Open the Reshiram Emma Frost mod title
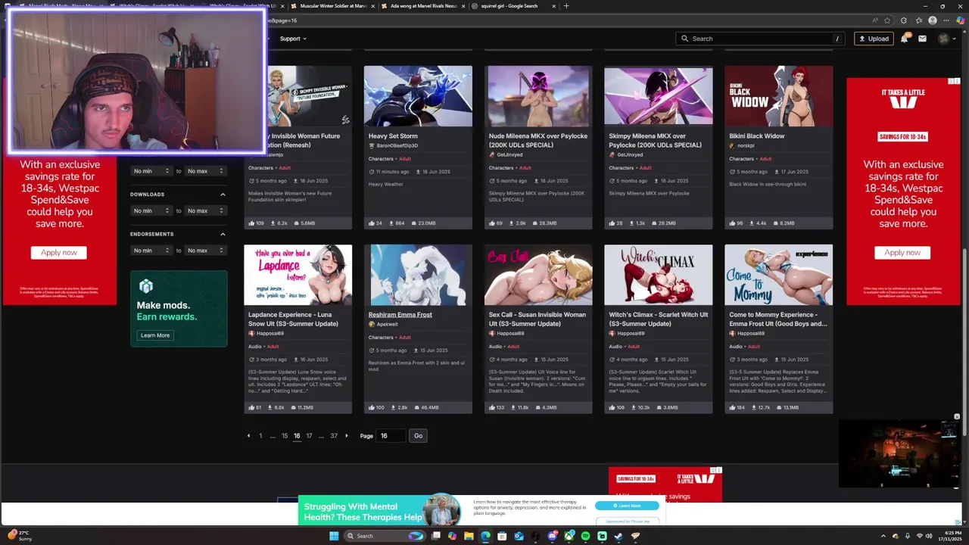Screen dimensions: 969x545 pyautogui.click(x=400, y=315)
